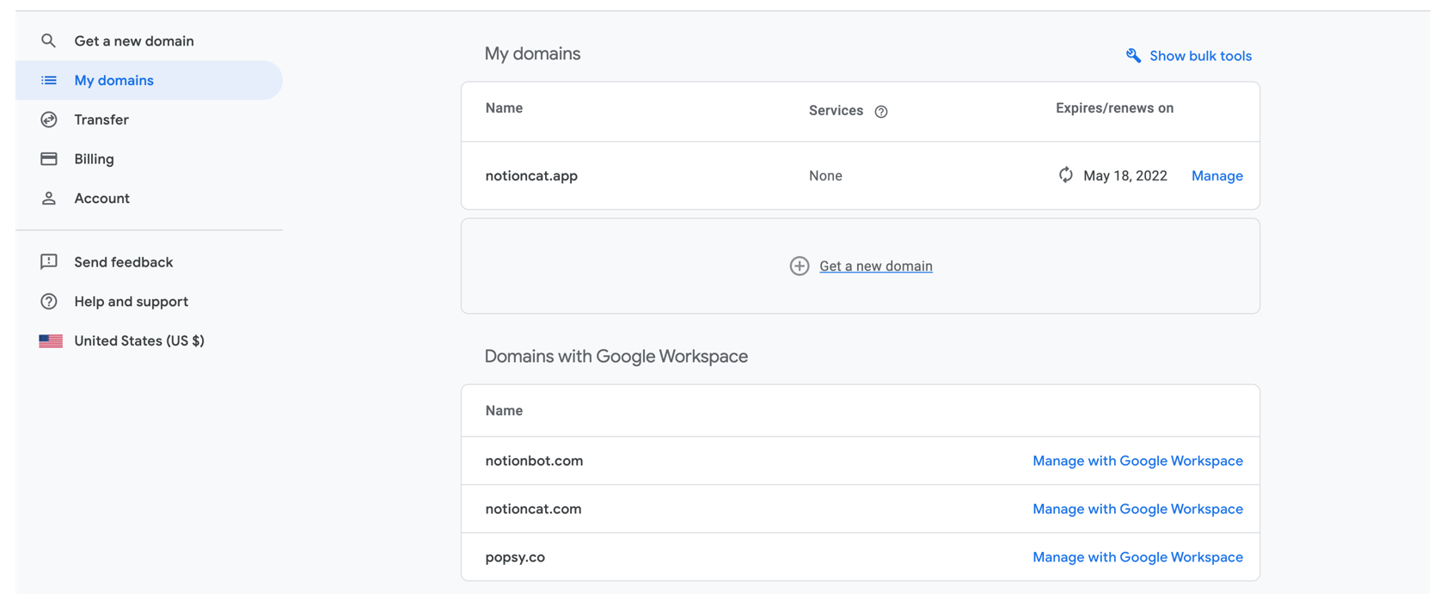The height and width of the screenshot is (594, 1434).
Task: Select Transfer in the sidebar menu
Action: [x=101, y=119]
